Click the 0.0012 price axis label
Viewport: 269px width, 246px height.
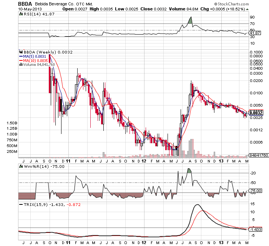256,130
